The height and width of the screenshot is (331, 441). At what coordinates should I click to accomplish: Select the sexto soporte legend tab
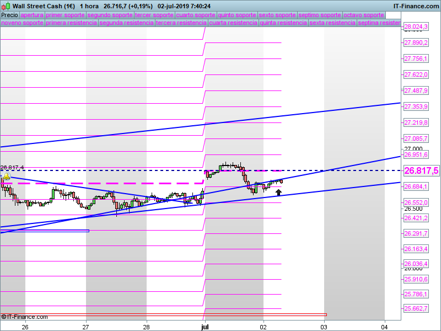pos(277,15)
